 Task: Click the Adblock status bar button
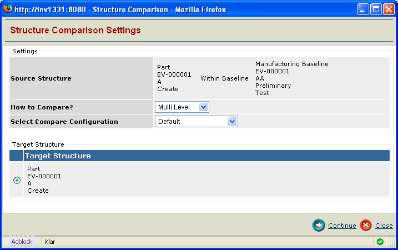[x=22, y=242]
